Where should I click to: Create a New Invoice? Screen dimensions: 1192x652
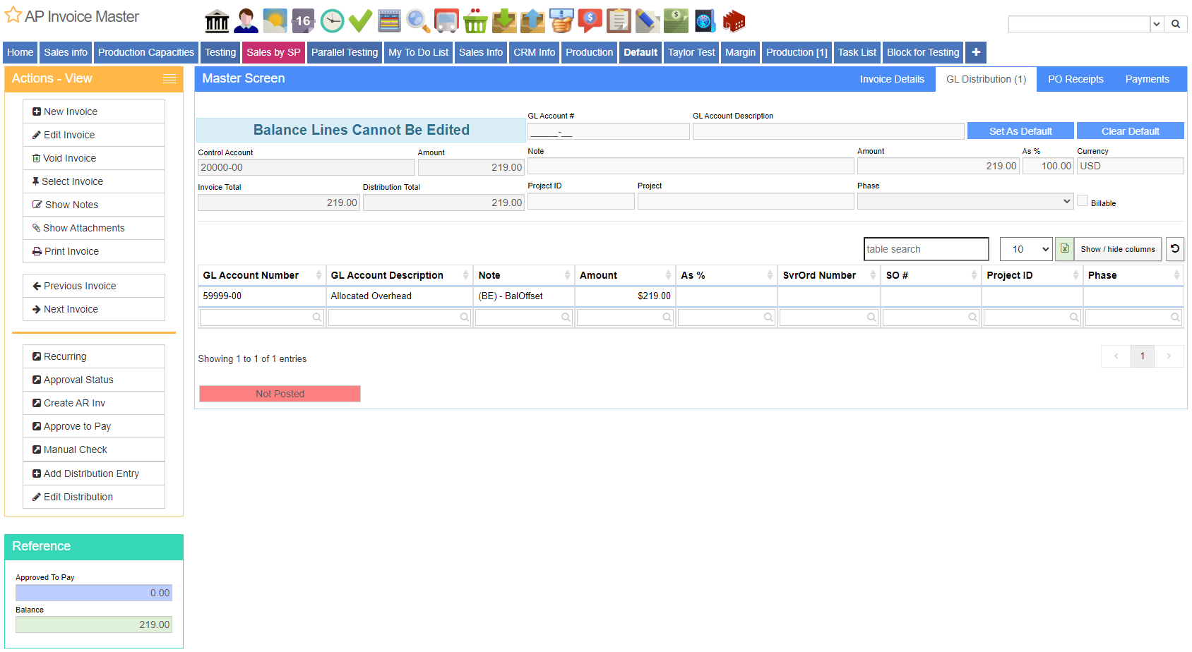94,111
